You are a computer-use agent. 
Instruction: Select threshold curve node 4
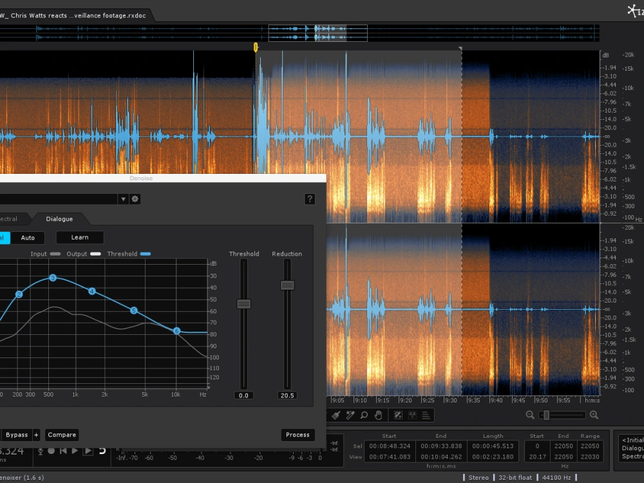(92, 291)
